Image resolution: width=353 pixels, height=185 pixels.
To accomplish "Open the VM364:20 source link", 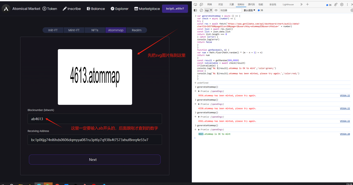I will pos(345,134).
